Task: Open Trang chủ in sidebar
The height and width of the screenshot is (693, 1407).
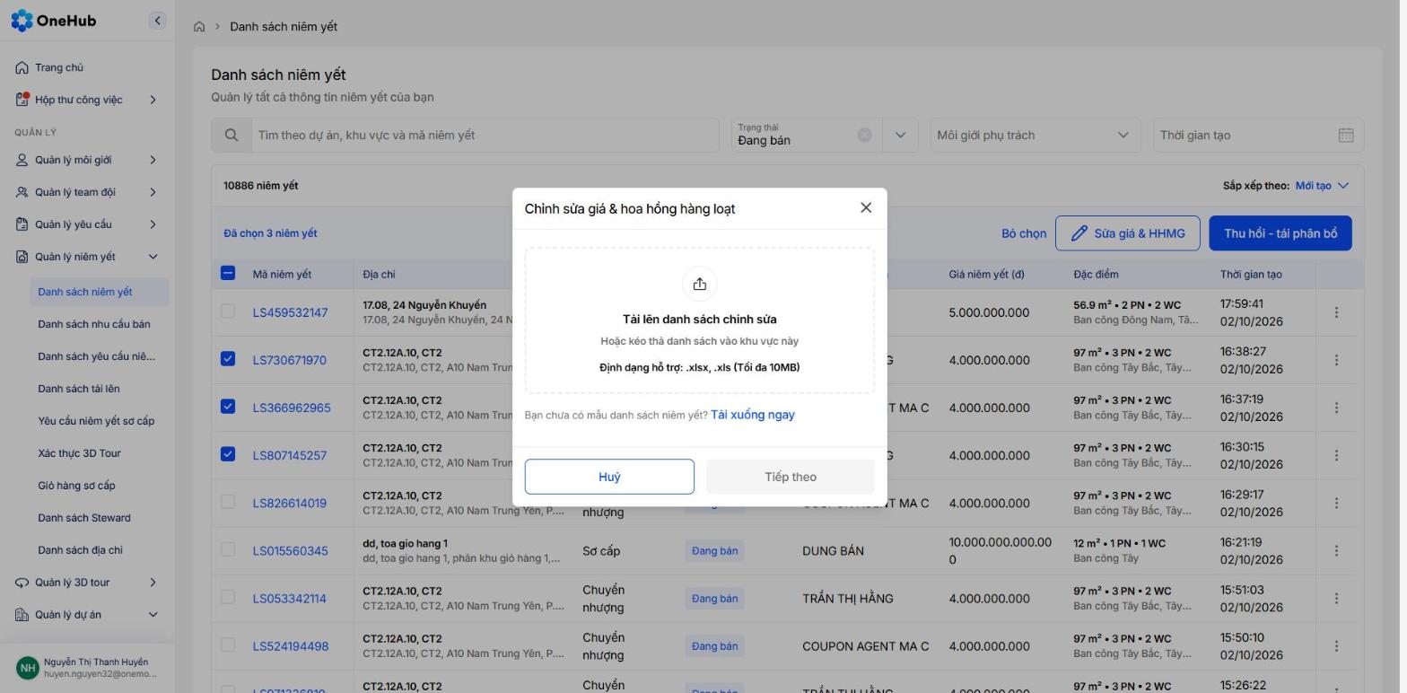Action: [87, 67]
